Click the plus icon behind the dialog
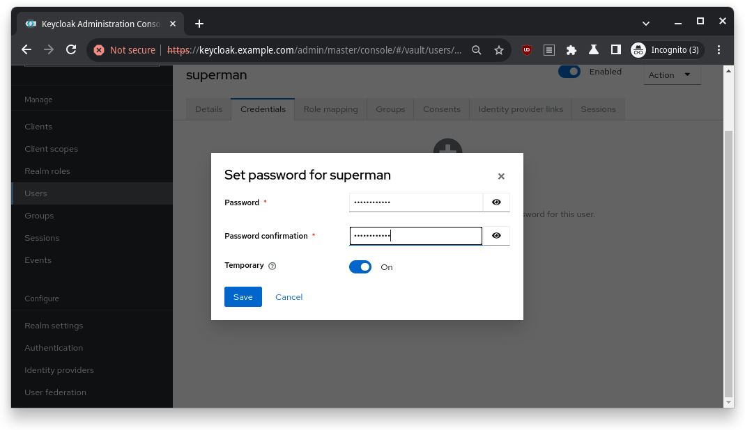The image size is (745, 430). click(x=447, y=147)
